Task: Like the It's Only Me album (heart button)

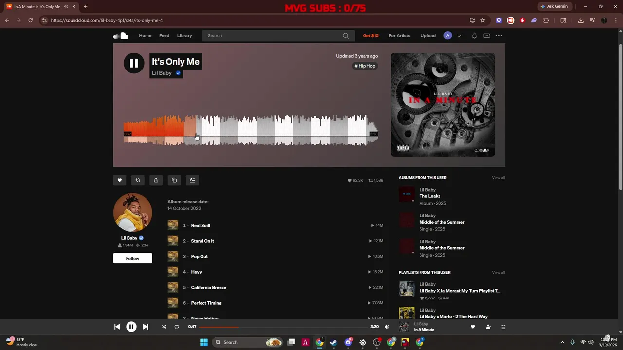Action: (119, 180)
